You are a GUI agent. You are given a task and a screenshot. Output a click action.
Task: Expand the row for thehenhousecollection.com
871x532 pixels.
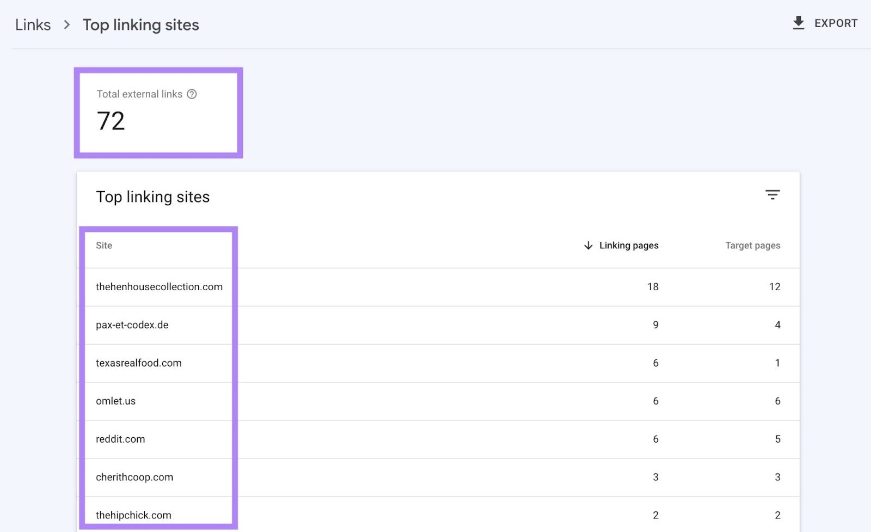(x=160, y=287)
